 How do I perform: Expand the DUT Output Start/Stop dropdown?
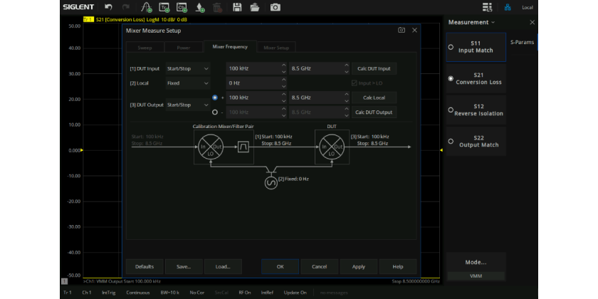click(x=187, y=105)
